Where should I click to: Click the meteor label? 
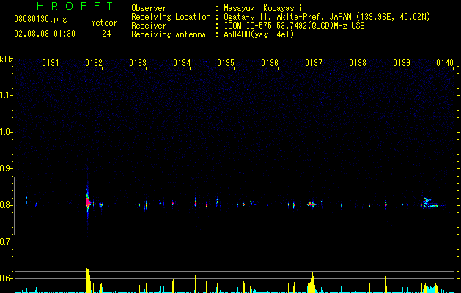(x=104, y=23)
